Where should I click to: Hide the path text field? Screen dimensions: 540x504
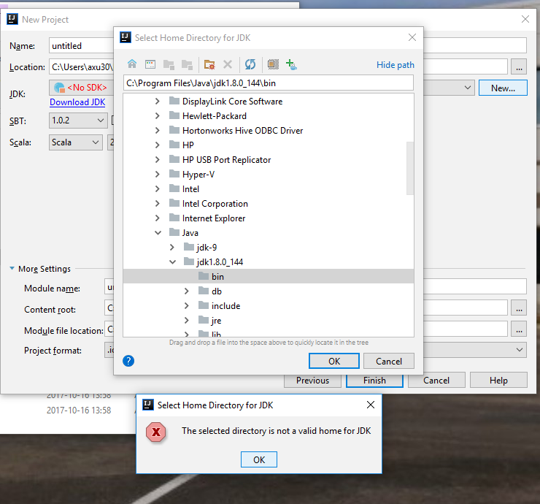click(395, 65)
